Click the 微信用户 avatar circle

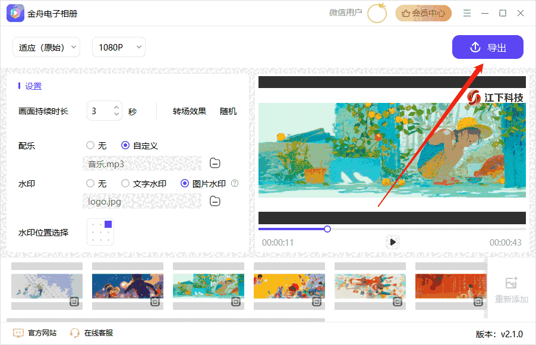[377, 12]
